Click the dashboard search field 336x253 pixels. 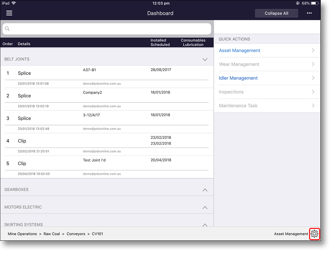pyautogui.click(x=107, y=29)
